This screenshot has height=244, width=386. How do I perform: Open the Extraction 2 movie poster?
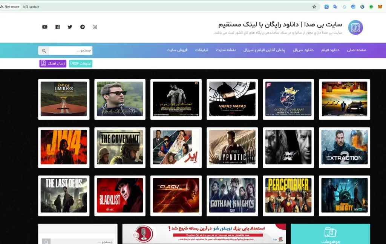[x=345, y=147]
